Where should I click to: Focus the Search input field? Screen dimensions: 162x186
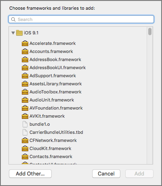coord(81,19)
